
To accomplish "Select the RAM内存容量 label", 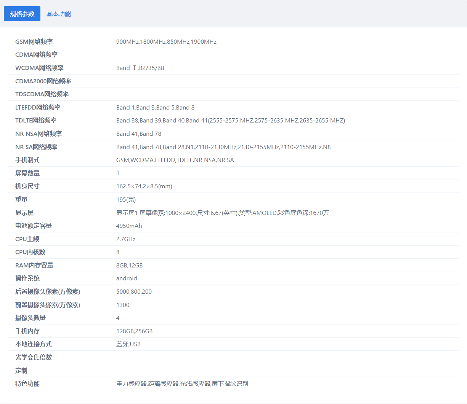I will (x=34, y=266).
